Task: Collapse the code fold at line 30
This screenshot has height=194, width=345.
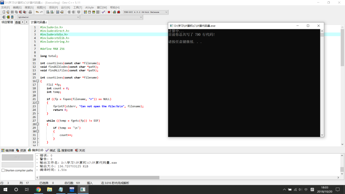Action: 38,131
